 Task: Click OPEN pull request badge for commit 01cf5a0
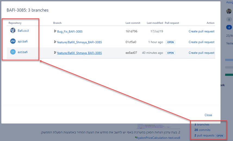170,42
